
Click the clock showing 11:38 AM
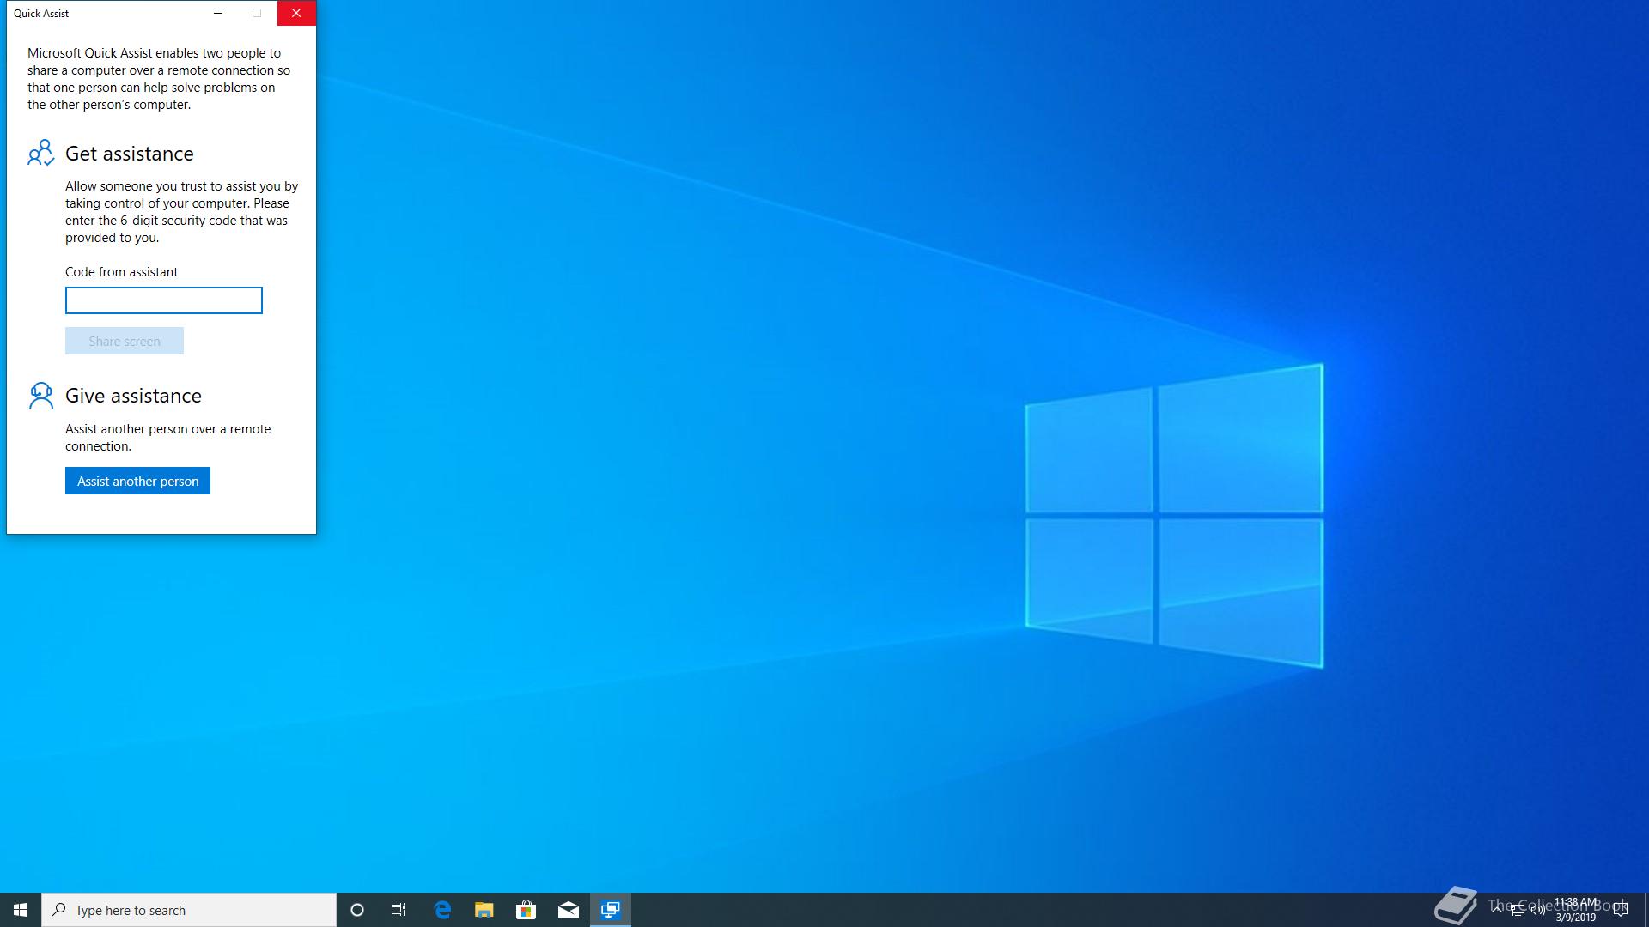(1576, 910)
